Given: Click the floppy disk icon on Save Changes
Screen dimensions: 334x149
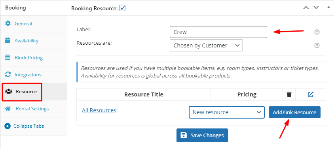Looking at the screenshot, I should tap(184, 135).
